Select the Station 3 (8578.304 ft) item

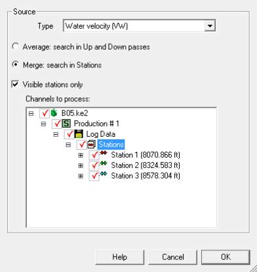pyautogui.click(x=146, y=176)
